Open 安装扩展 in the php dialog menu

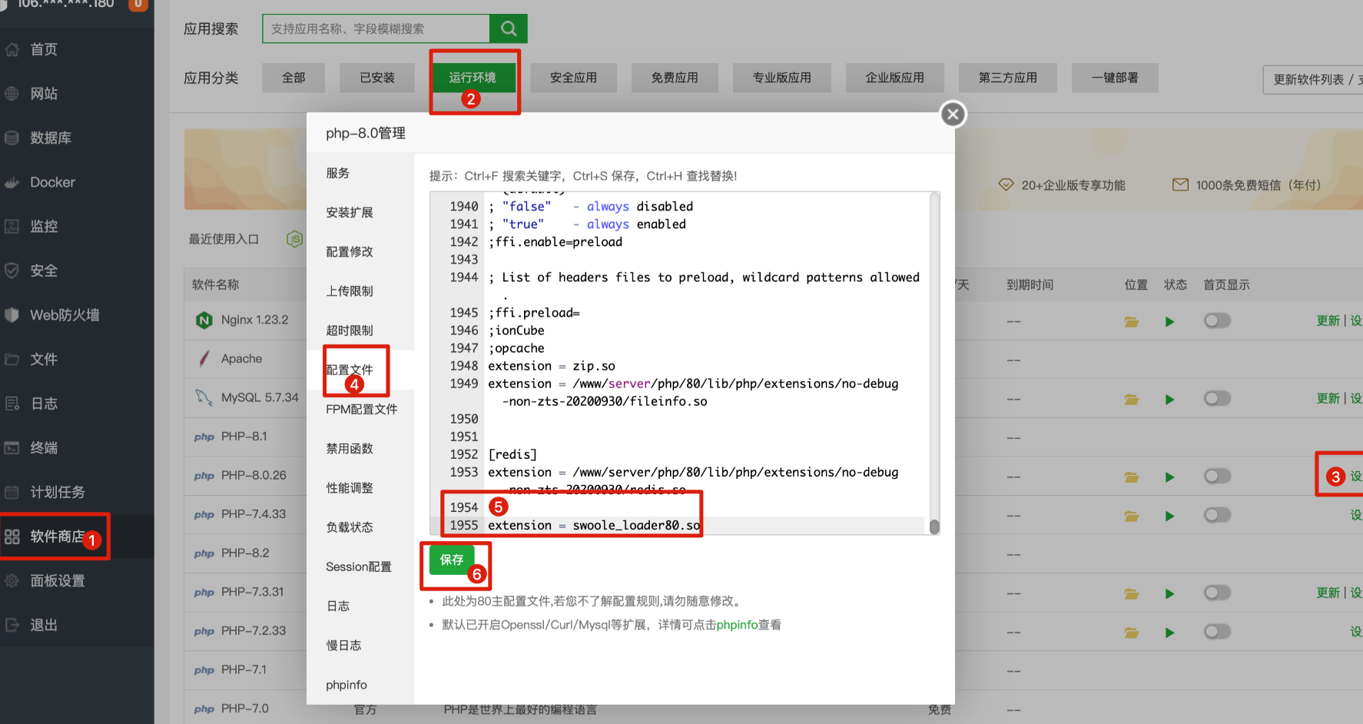350,213
